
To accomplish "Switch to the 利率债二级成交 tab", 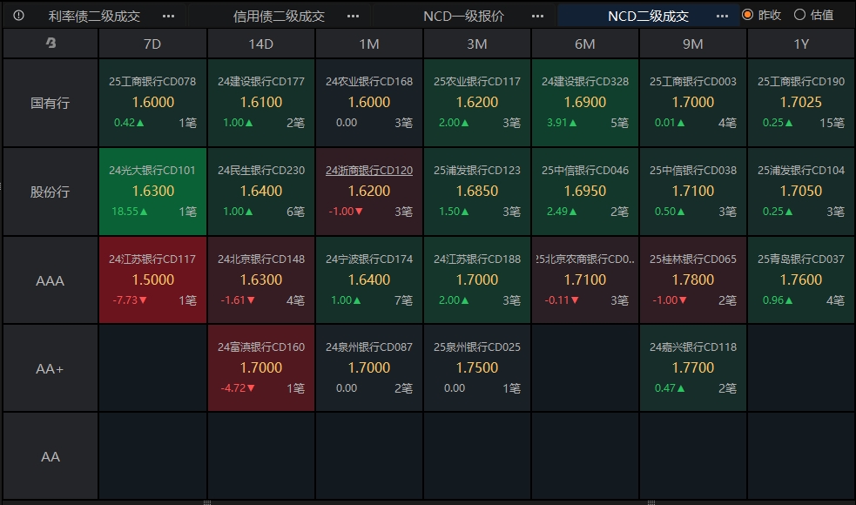I will 94,17.
